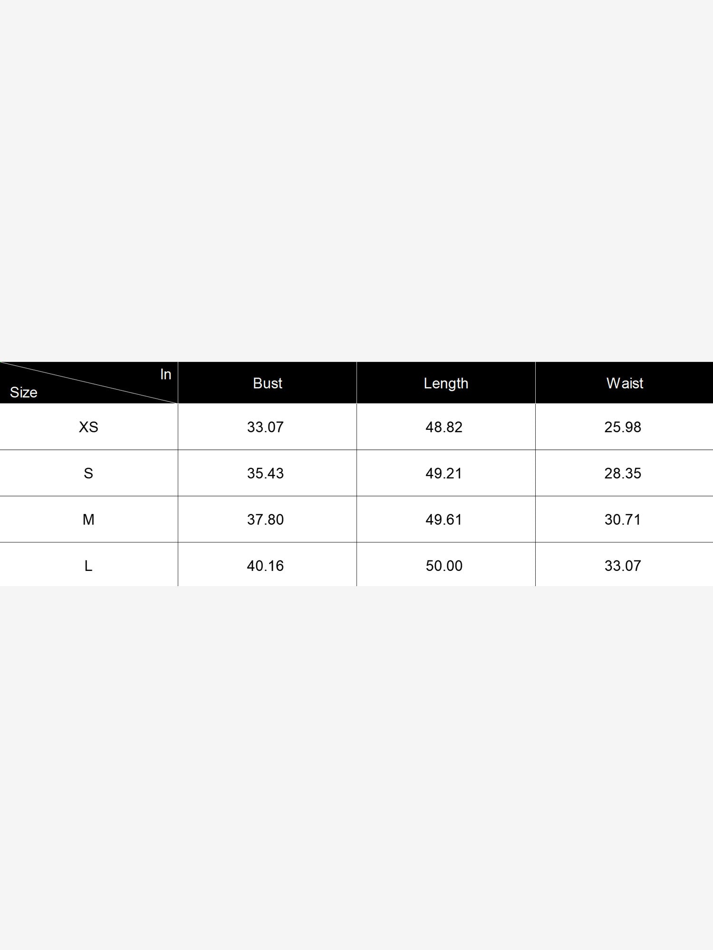The image size is (713, 950).
Task: Select the S size row label
Action: 88,473
